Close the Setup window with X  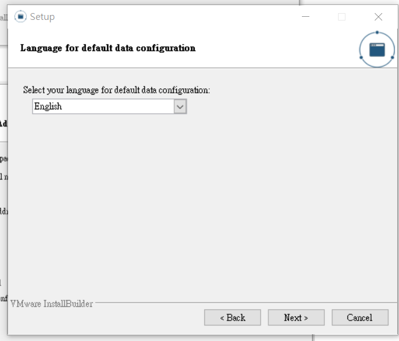tap(378, 17)
